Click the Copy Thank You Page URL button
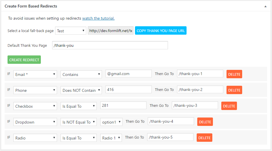Image resolution: width=272 pixels, height=151 pixels. pos(161,31)
